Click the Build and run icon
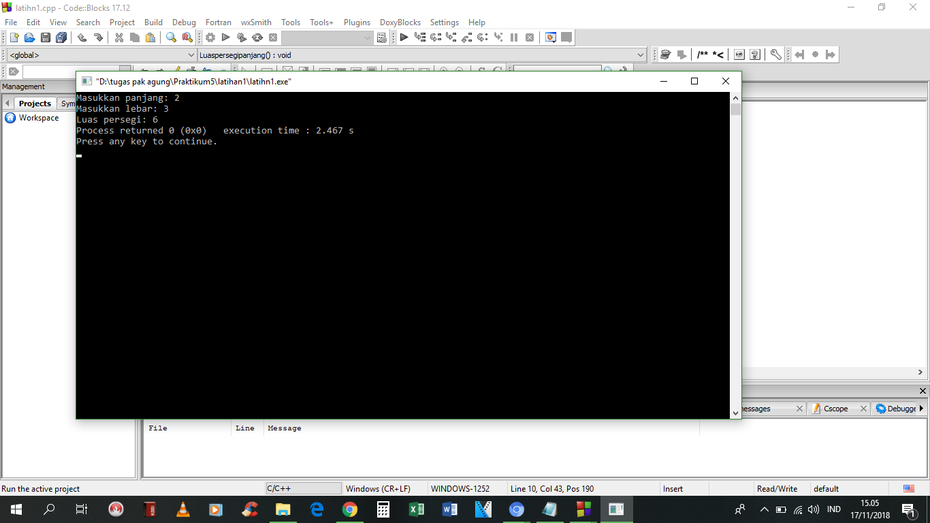 (x=242, y=37)
